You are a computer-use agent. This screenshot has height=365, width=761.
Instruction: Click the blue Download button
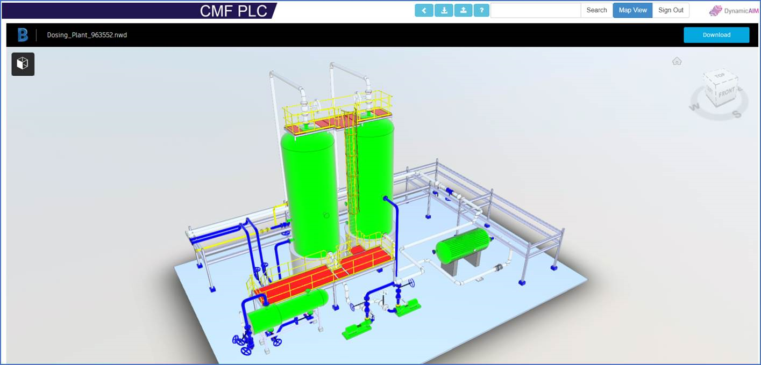[716, 35]
